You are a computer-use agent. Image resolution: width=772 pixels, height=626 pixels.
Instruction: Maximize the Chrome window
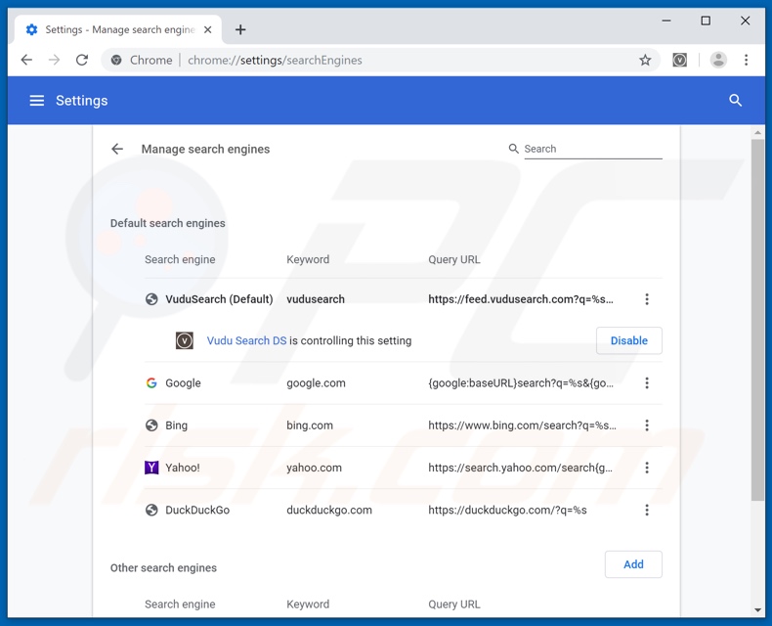(x=706, y=21)
